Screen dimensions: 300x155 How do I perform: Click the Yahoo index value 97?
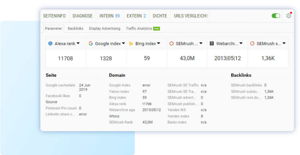[x=145, y=92]
